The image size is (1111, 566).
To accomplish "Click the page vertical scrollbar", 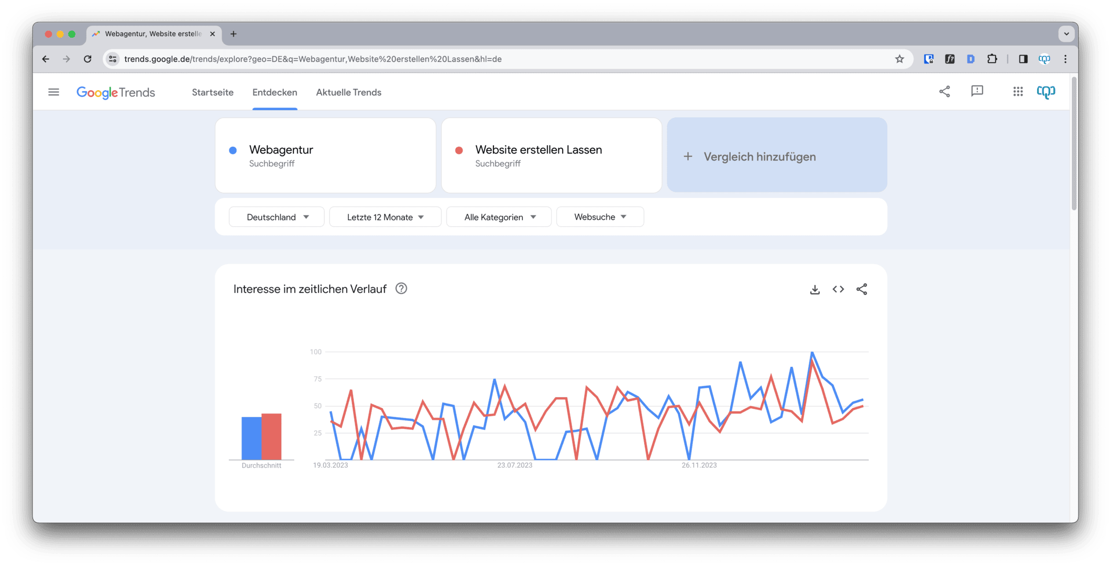I will coord(1074,144).
